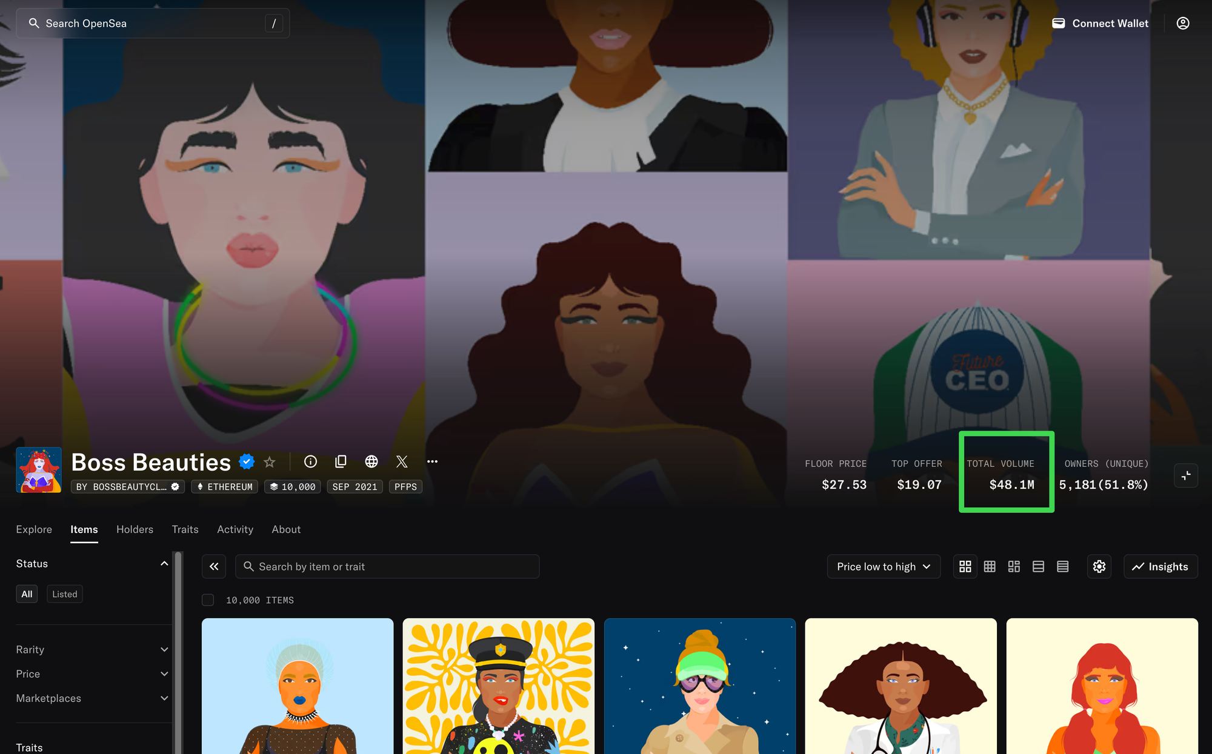Image resolution: width=1212 pixels, height=754 pixels.
Task: Switch to the About tab
Action: coord(286,529)
